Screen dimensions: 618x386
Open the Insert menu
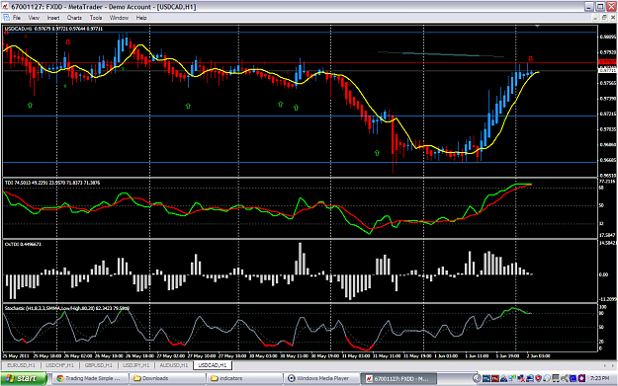click(53, 18)
